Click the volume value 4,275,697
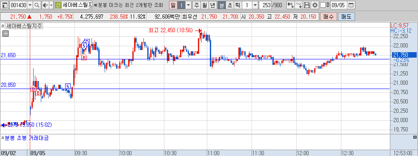This screenshot has height=156, width=418. pos(92,17)
